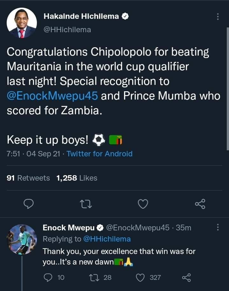This screenshot has width=229, height=291.
Task: Open main tweet's three-dot options menu
Action: point(218,17)
